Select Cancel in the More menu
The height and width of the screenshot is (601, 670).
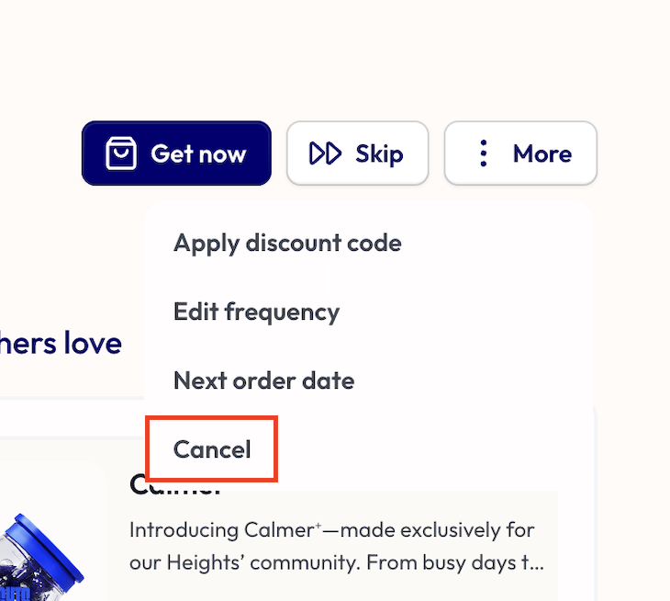click(212, 449)
